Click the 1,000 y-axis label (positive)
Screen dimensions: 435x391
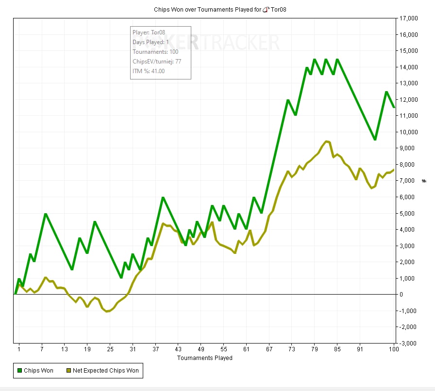coord(407,278)
